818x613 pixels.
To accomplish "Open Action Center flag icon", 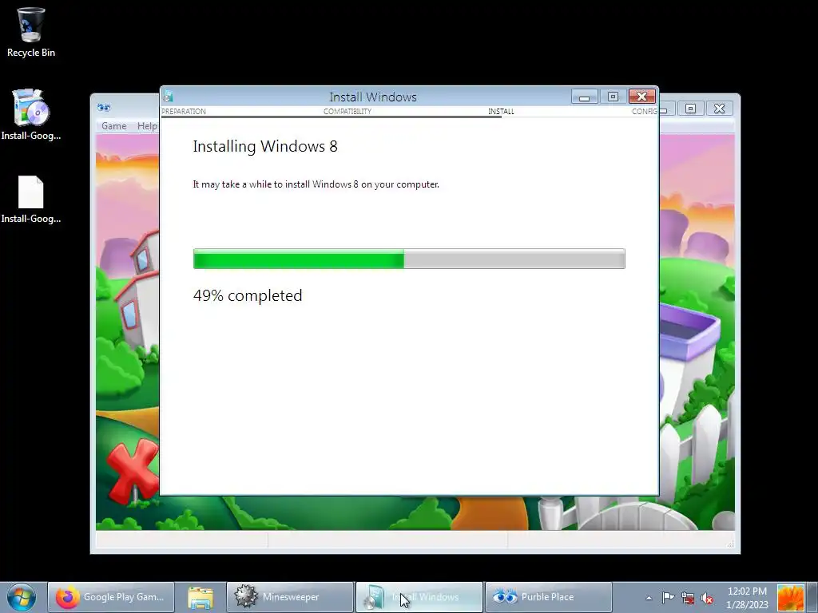I will (x=668, y=597).
